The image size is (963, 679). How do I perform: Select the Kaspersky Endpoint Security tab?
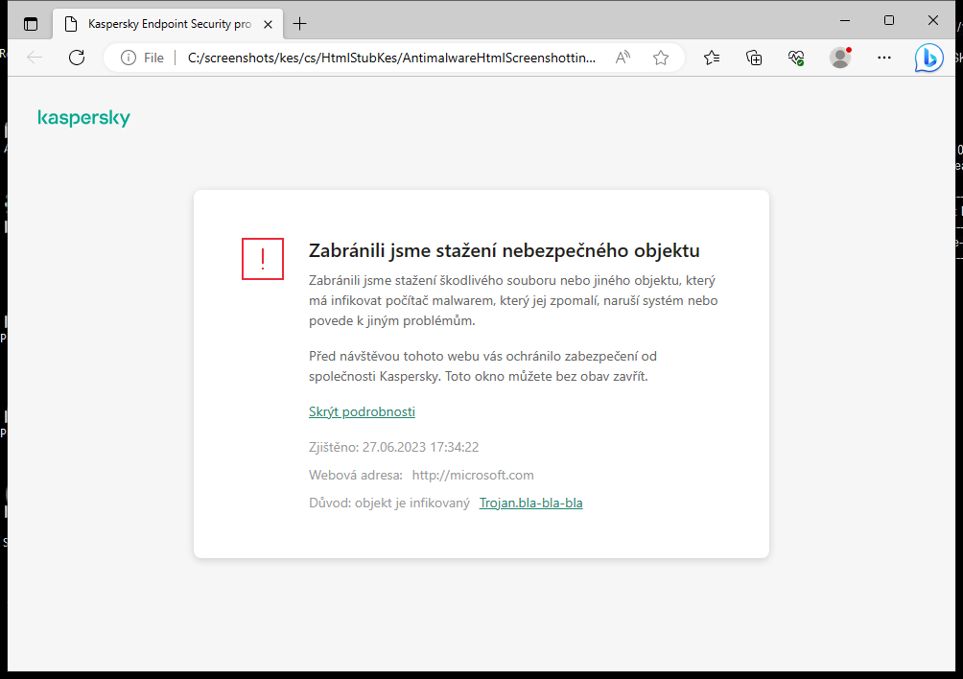158,24
